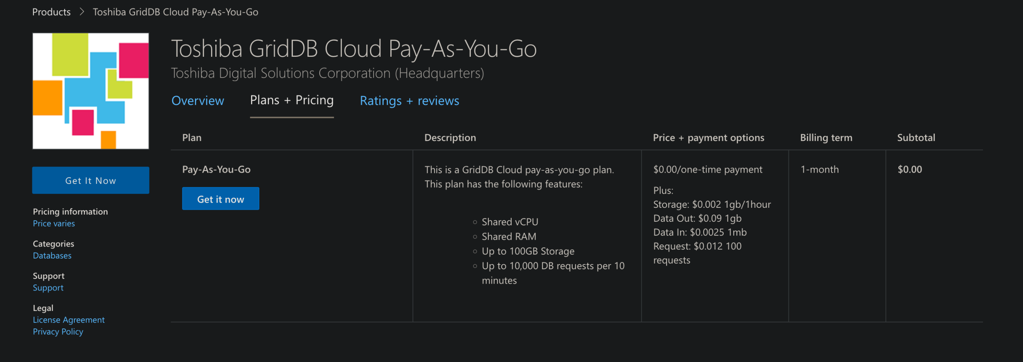Screen dimensions: 1023x362
Task: Select the Plans + Pricing tab
Action: (292, 100)
